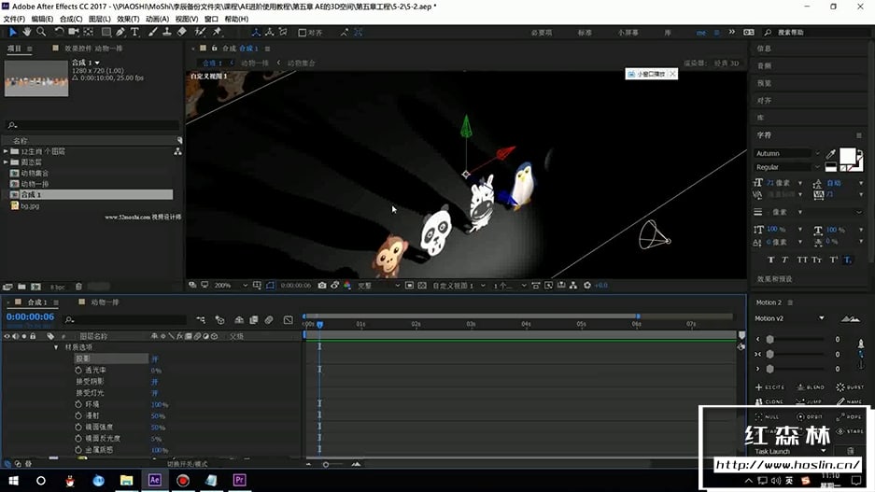The width and height of the screenshot is (875, 492).
Task: Select the Hand tool
Action: (27, 33)
